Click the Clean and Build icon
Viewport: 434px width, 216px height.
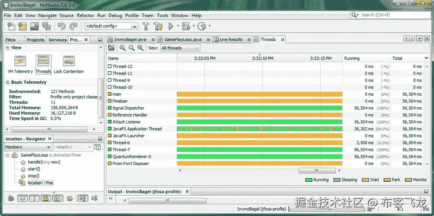coord(158,26)
